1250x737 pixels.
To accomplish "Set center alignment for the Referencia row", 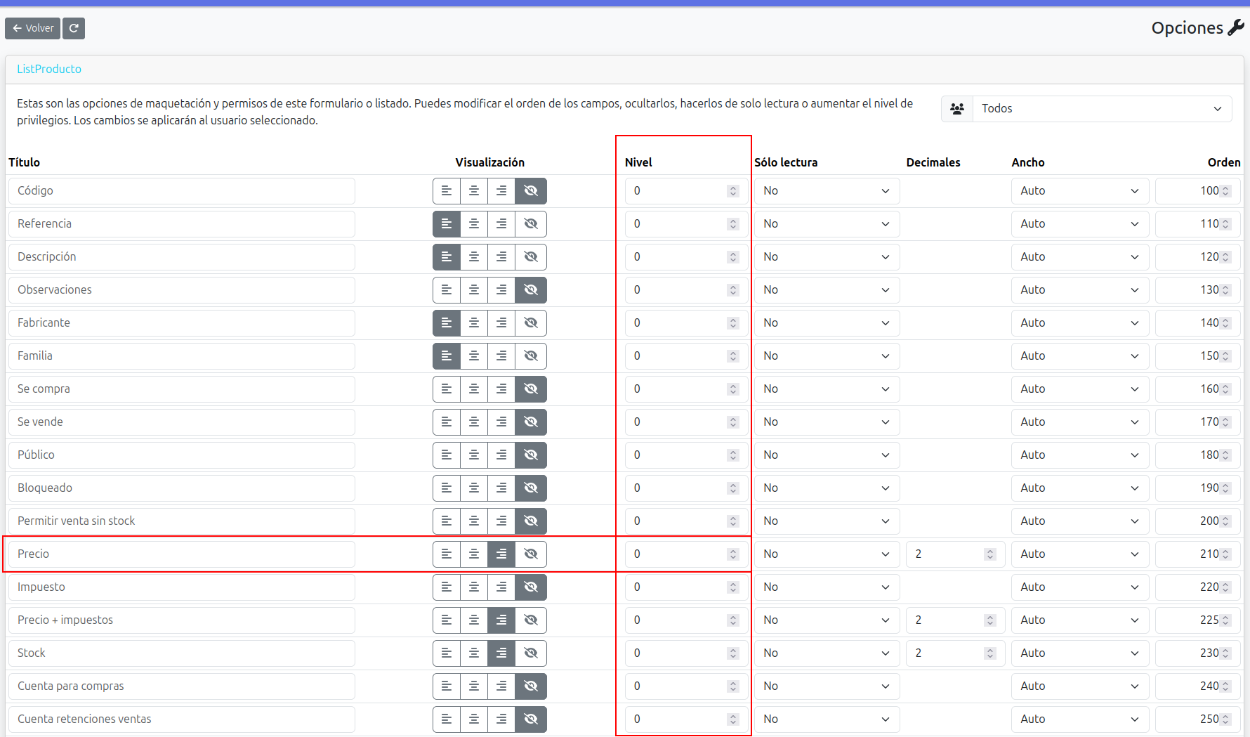I will click(x=474, y=224).
